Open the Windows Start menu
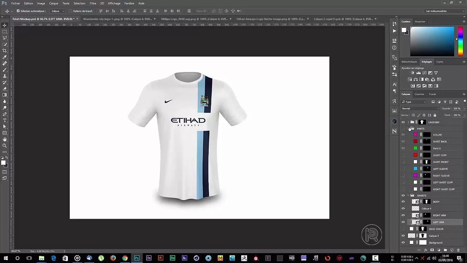 (x=5, y=258)
